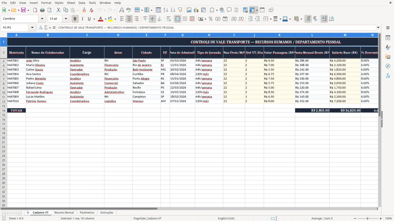Sort ascending A to Z
Screen dimensions: 394x221
click(x=166, y=10)
